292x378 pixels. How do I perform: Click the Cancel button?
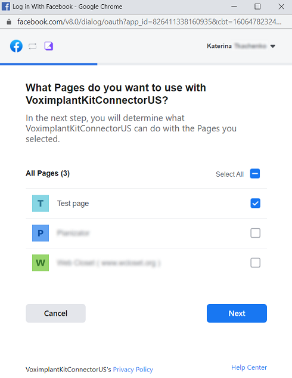point(55,313)
